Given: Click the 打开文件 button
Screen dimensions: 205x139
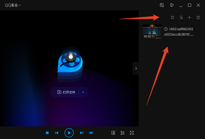Looking at the screenshot, I should pyautogui.click(x=67, y=92).
